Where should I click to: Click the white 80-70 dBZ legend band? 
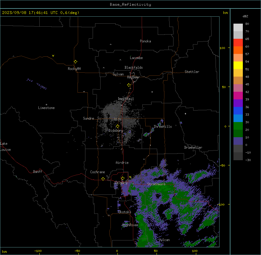(238, 28)
